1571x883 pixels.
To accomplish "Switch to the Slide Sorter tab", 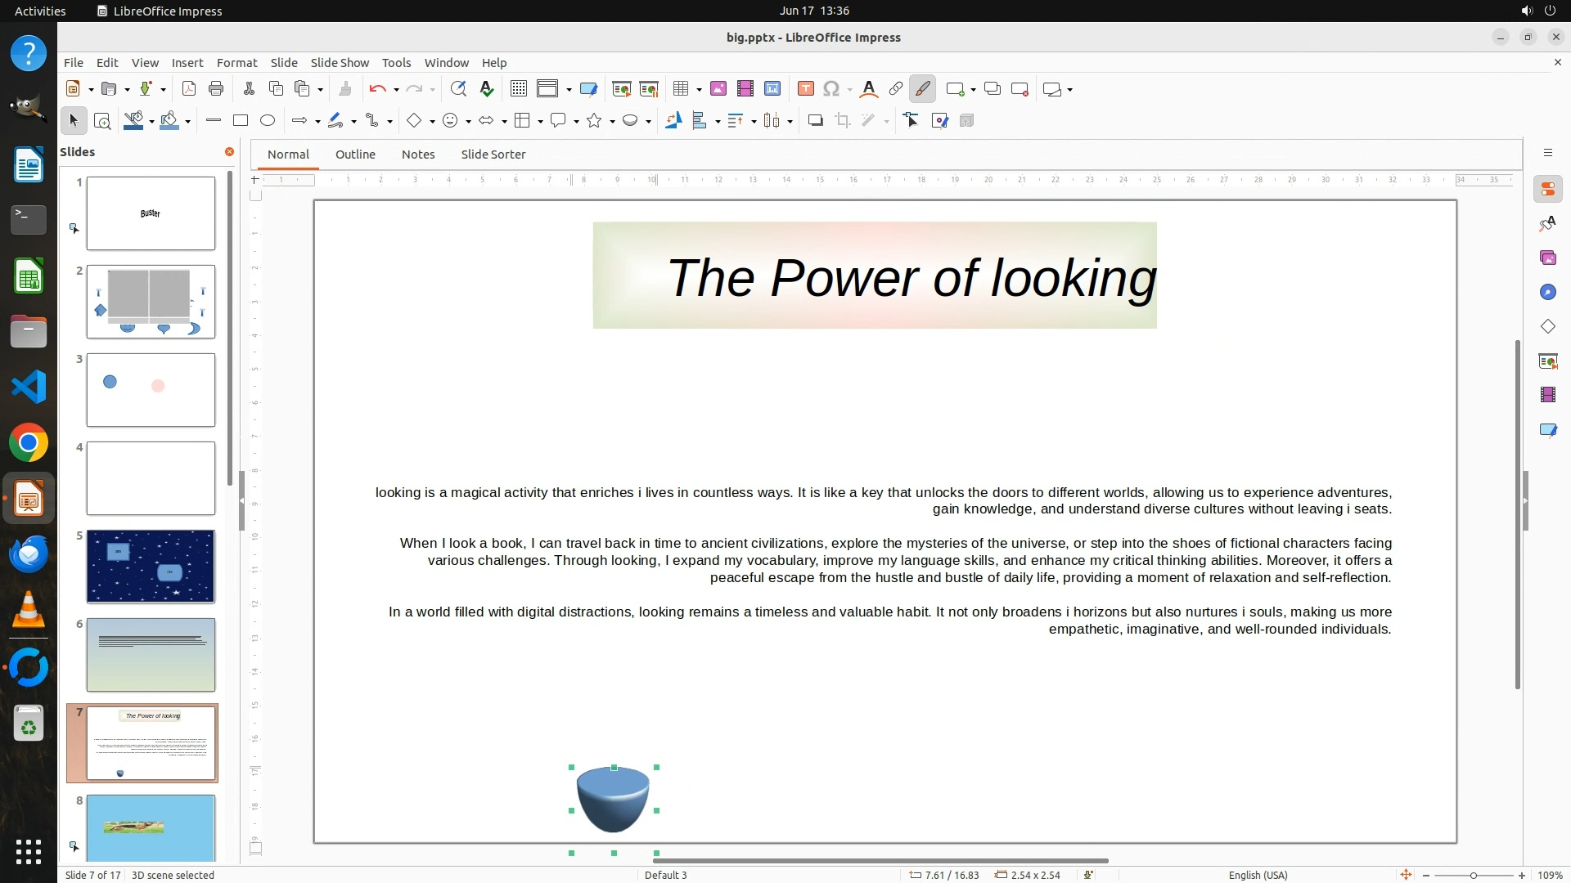I will tap(493, 155).
